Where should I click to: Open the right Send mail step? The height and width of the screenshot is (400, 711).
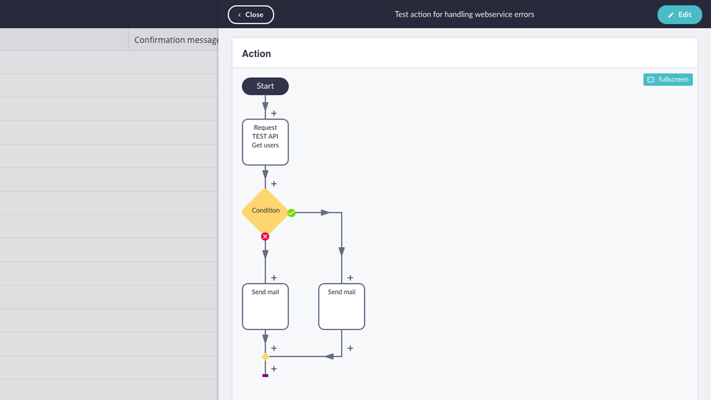(x=341, y=307)
